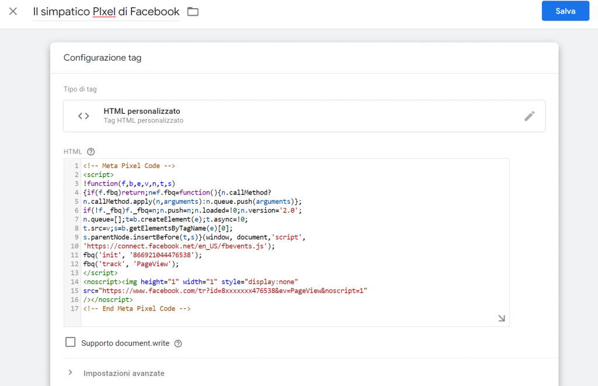
Task: Enable the Supporto document.write checkbox
Action: pyautogui.click(x=70, y=342)
